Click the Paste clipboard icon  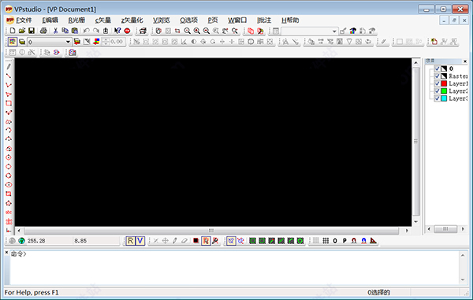[75, 31]
